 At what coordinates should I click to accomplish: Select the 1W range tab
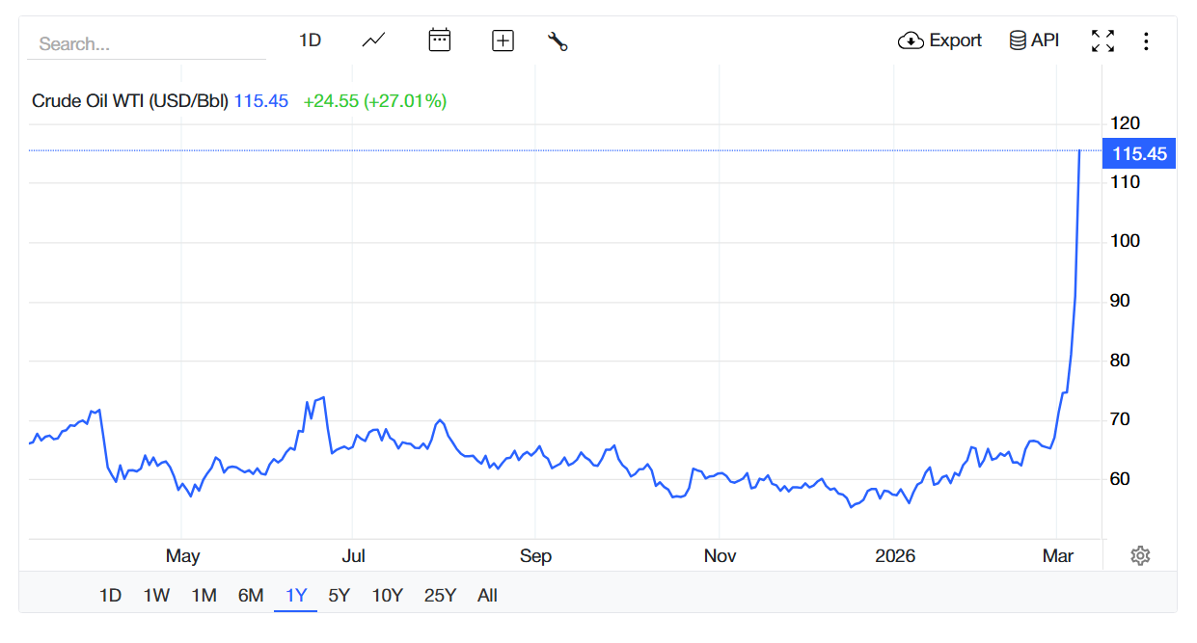click(x=156, y=596)
